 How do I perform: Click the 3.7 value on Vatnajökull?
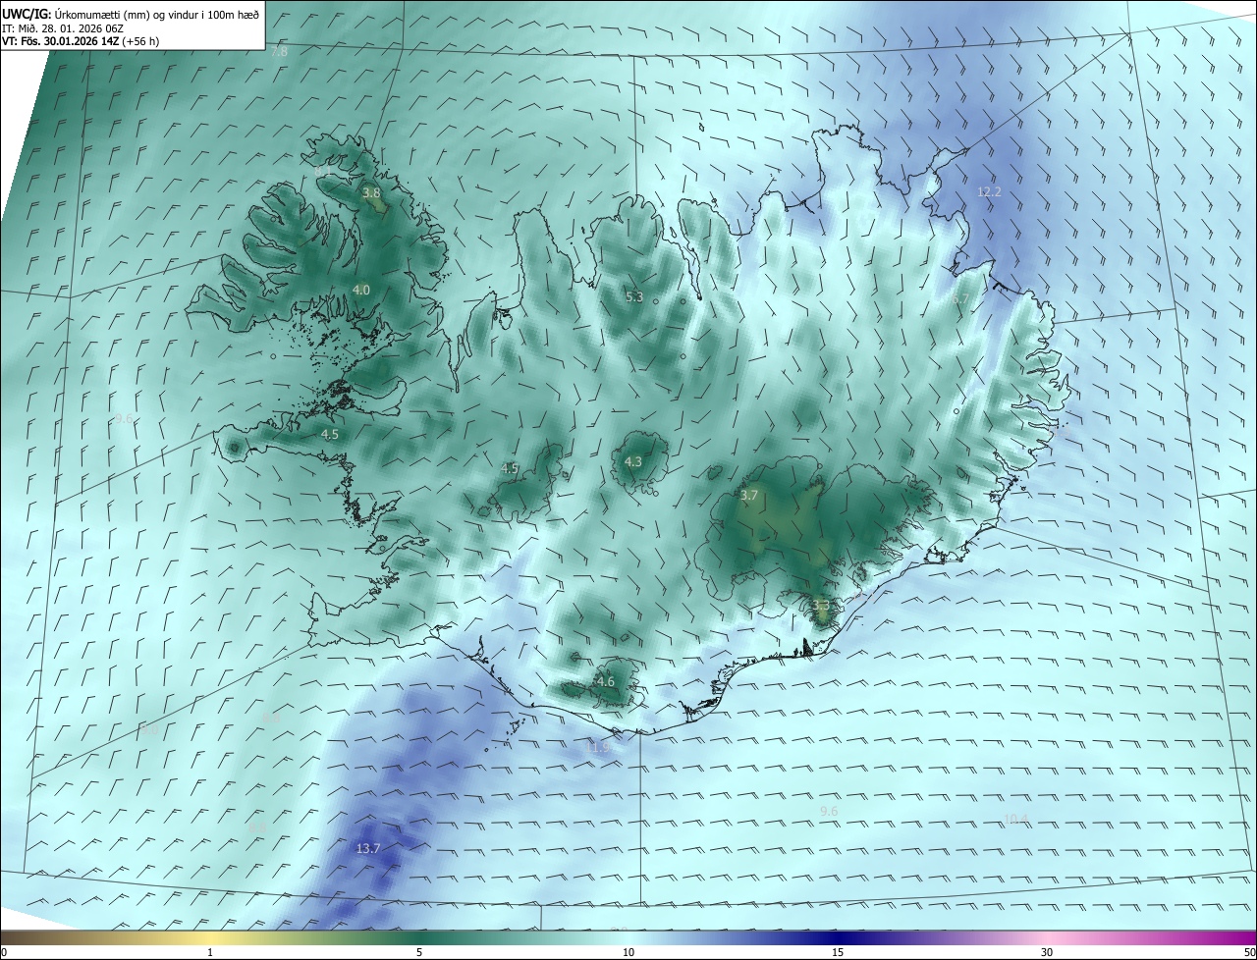(x=749, y=495)
